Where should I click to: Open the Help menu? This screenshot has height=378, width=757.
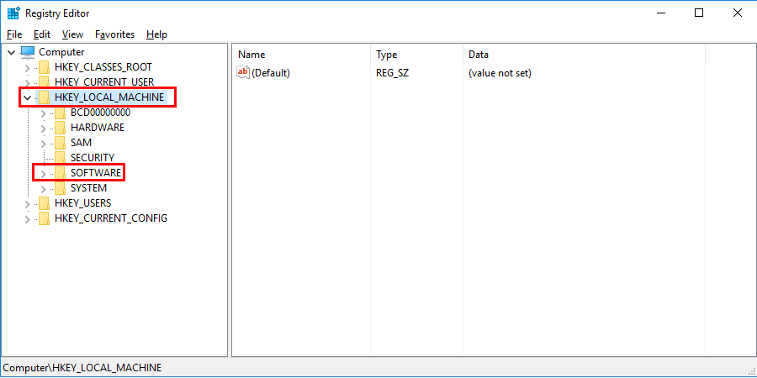pos(157,34)
